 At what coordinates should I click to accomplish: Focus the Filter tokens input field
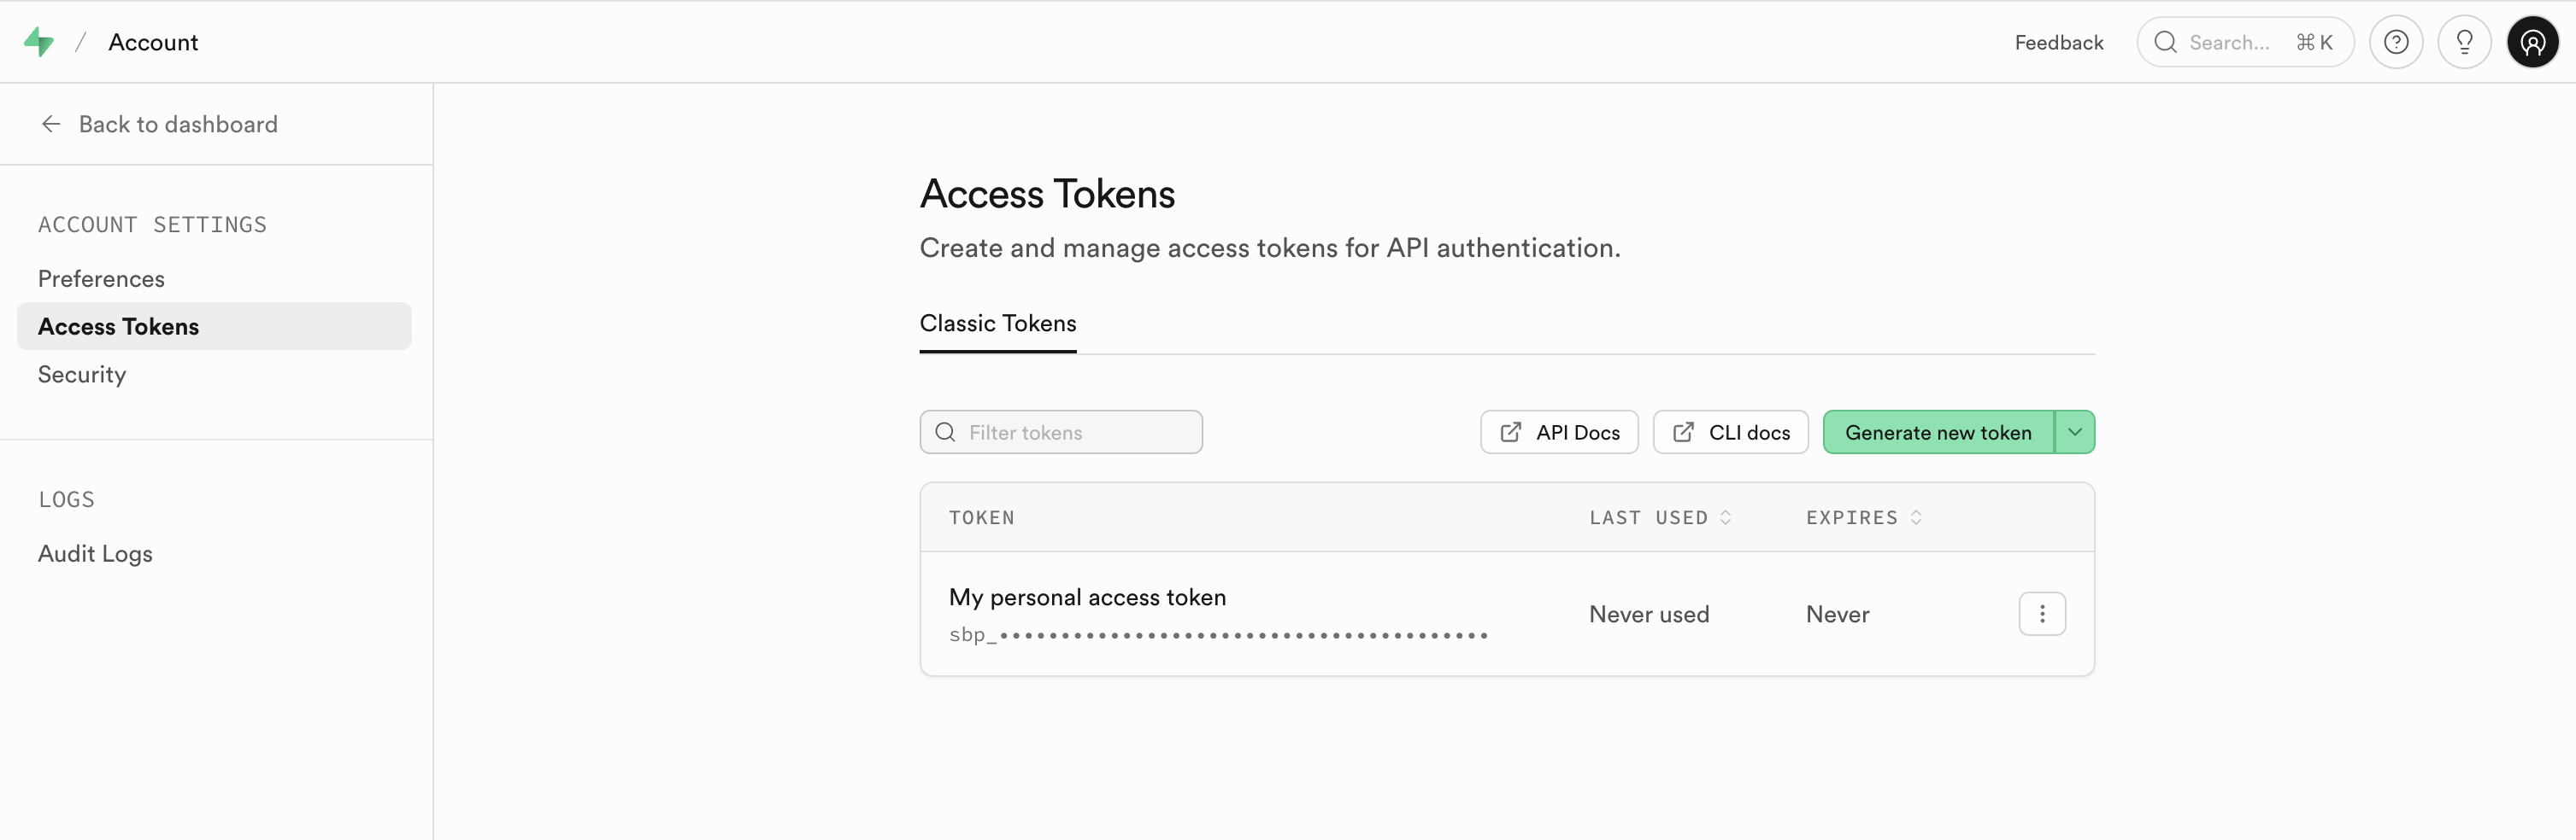tap(1075, 433)
